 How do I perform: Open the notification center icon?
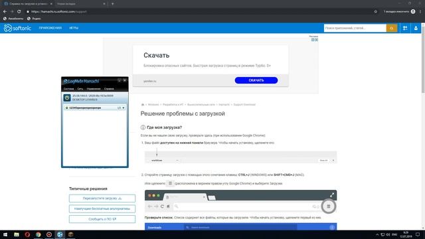point(418,234)
